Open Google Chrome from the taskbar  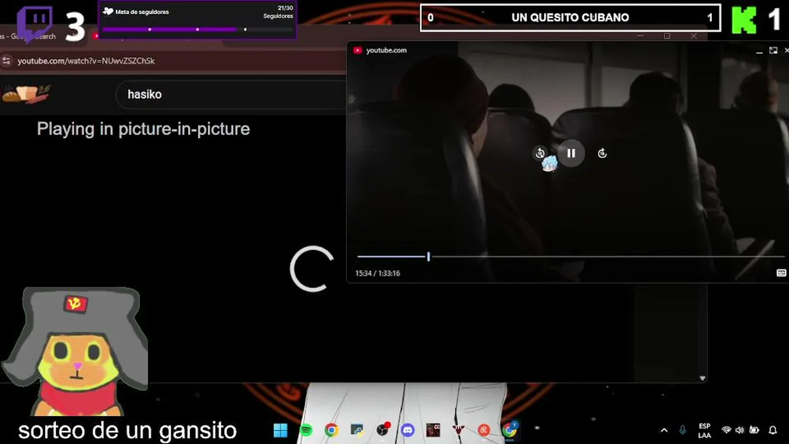(x=331, y=430)
